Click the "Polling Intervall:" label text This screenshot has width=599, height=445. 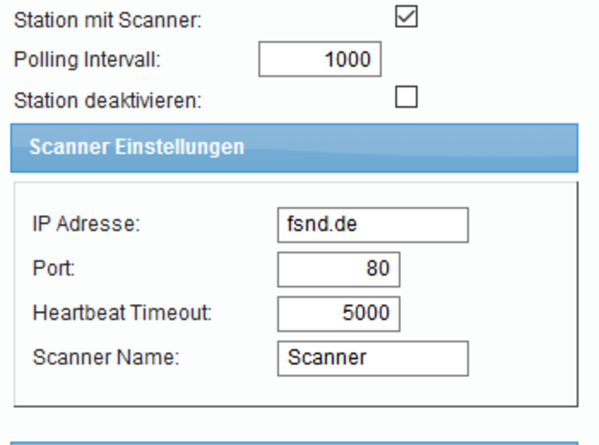[x=87, y=60]
